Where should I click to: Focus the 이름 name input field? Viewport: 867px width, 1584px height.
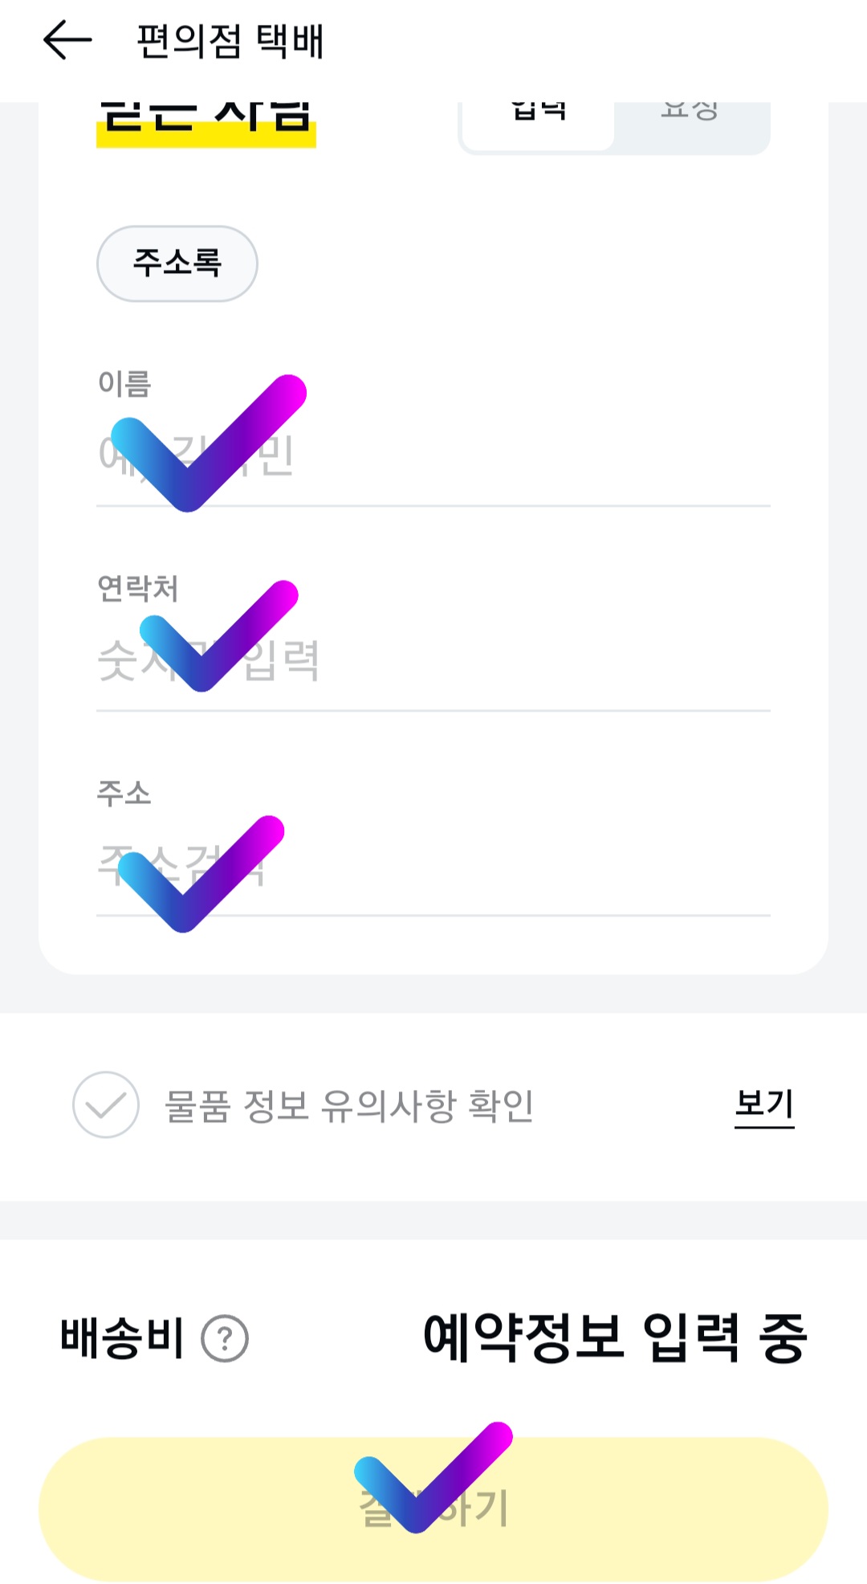[433, 454]
